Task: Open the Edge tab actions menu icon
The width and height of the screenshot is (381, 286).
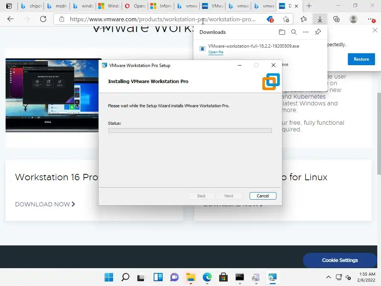Action: 9,6
